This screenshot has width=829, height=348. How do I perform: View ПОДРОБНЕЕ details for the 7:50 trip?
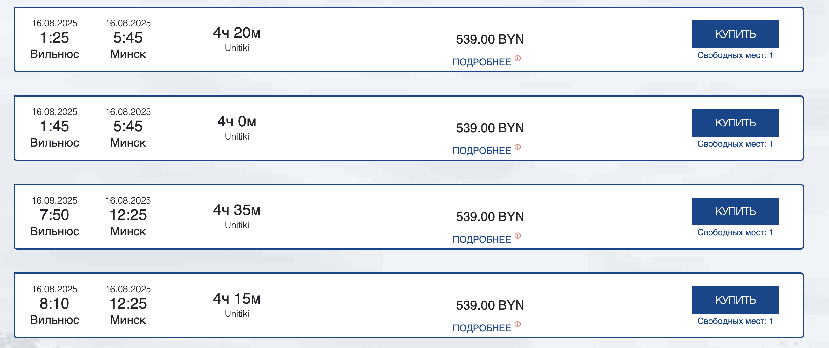[481, 239]
